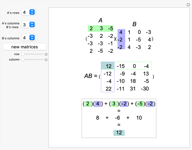Click the green 3 in the dot-product expression
192x150 pixels.
(114, 104)
